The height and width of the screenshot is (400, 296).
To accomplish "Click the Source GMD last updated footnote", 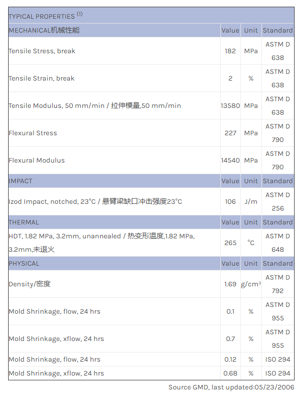I will (231, 387).
